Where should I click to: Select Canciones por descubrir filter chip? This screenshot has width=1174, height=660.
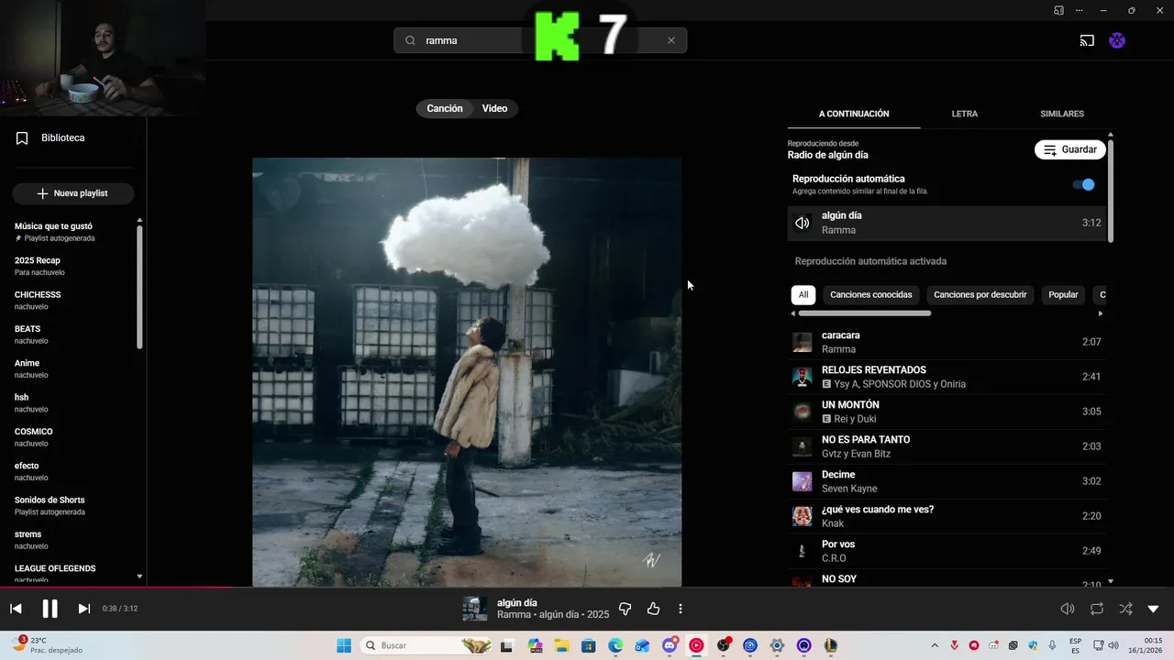tap(980, 294)
